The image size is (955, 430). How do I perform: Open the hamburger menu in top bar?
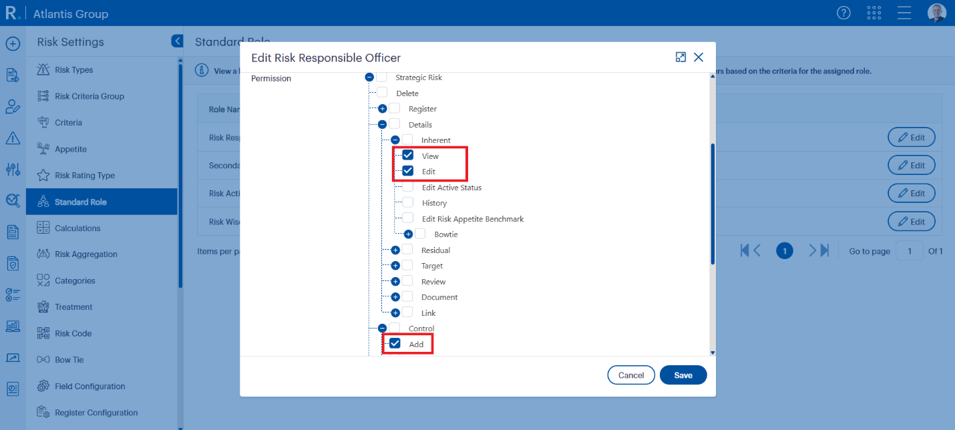tap(904, 13)
